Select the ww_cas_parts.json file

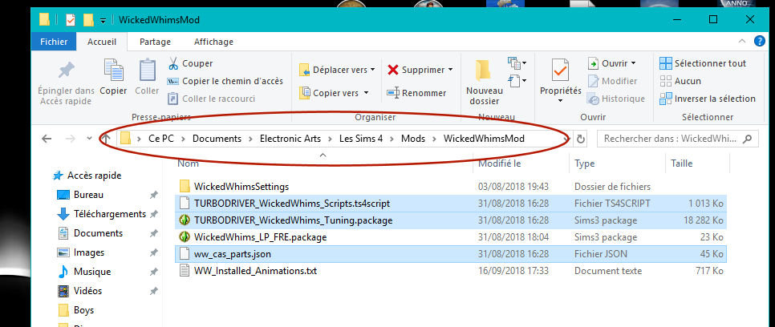tap(451, 254)
